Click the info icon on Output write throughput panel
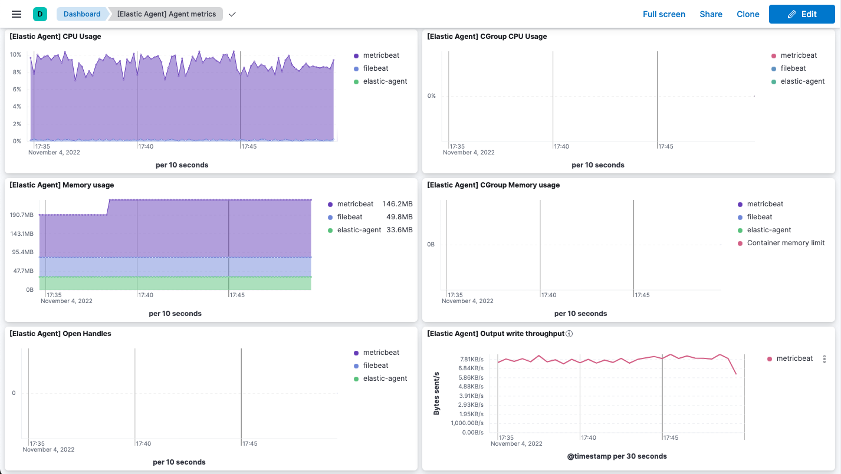This screenshot has width=841, height=474. [x=568, y=333]
